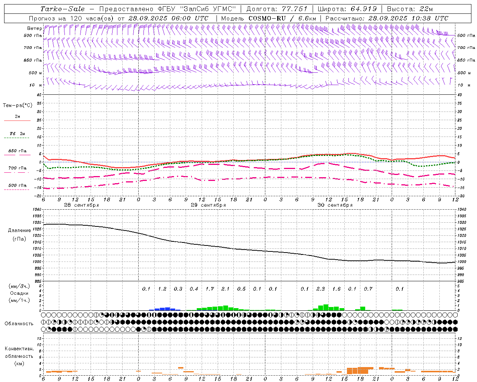Click the 0.7 precipitation total
The image size is (477, 382).
(368, 289)
